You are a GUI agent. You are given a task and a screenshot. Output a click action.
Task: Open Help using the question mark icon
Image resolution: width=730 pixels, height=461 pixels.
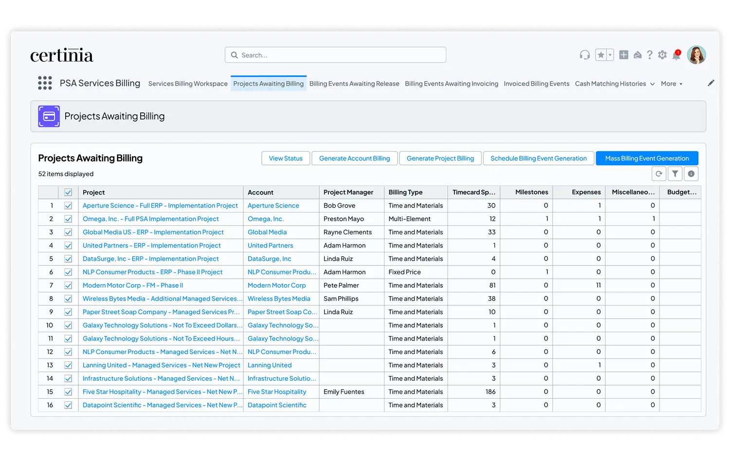(650, 54)
